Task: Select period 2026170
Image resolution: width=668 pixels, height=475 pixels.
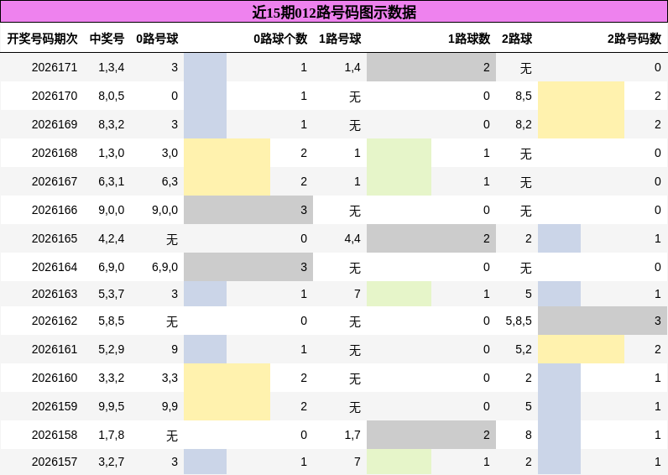Action: (x=55, y=96)
